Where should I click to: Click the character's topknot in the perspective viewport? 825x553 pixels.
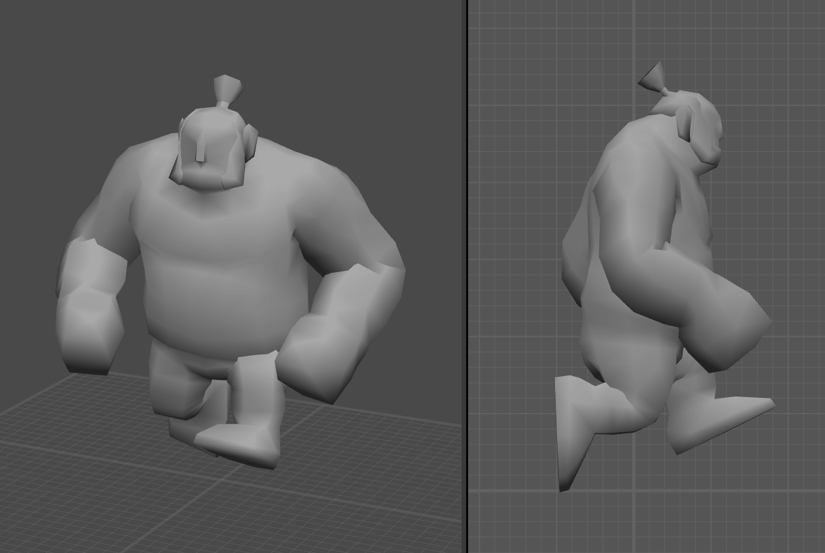(227, 91)
